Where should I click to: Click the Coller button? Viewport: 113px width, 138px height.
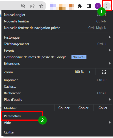point(103,108)
